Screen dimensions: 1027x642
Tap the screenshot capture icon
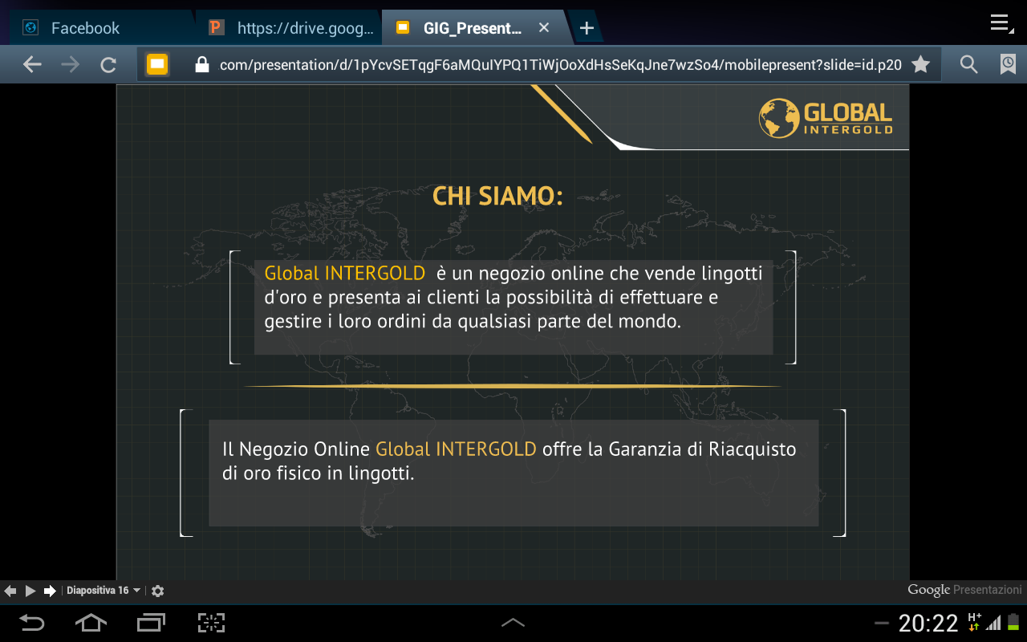[211, 623]
